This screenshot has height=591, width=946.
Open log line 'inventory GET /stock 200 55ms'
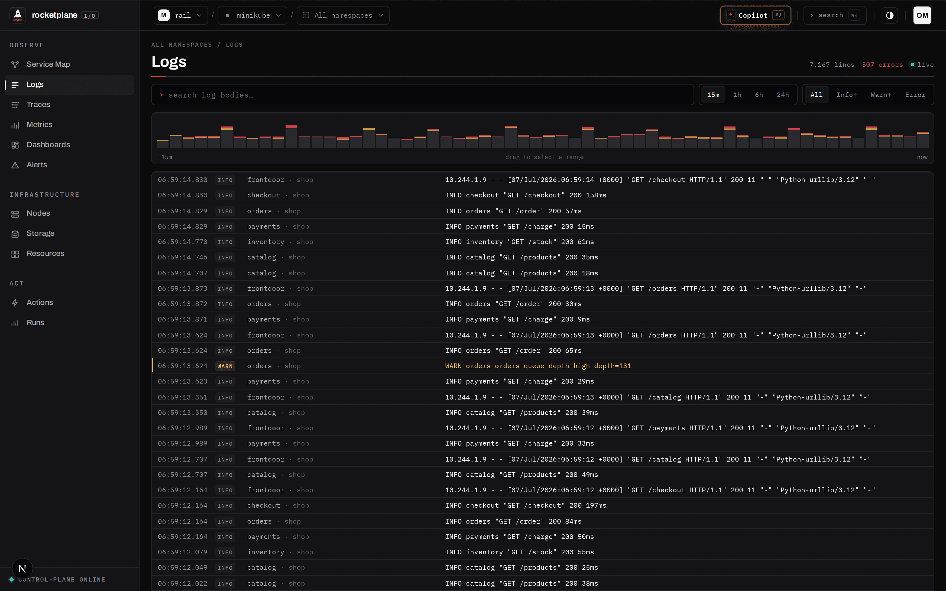coord(542,552)
